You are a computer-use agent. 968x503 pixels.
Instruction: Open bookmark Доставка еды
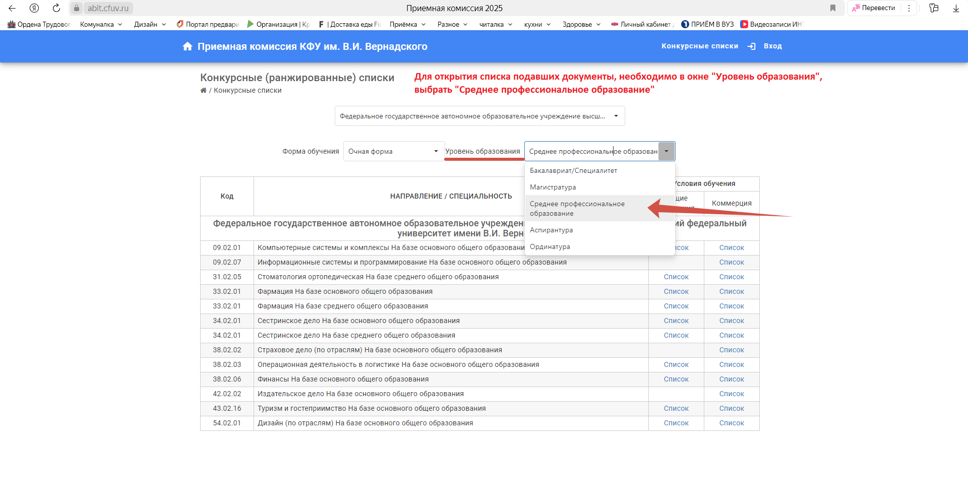point(349,24)
